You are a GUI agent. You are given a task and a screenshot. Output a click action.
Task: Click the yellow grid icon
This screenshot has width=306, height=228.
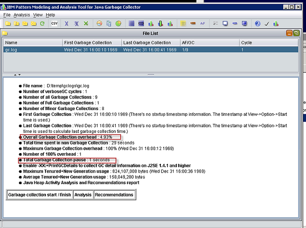click(x=183, y=24)
